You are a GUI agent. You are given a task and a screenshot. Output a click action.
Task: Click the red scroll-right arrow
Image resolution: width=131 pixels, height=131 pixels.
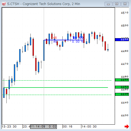pyautogui.click(x=127, y=126)
